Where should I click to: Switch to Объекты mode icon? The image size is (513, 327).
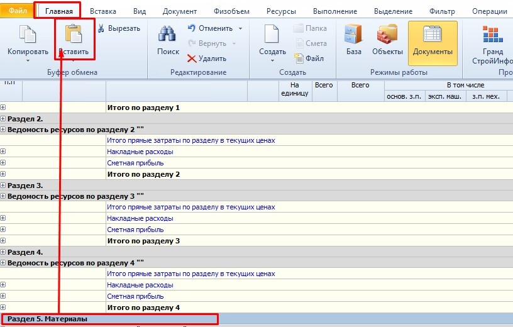pos(387,34)
